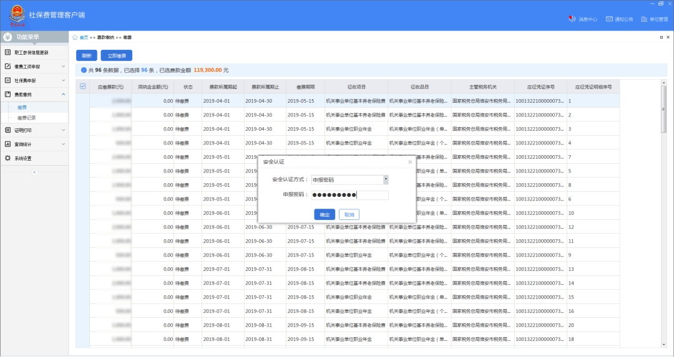The image size is (674, 357).
Task: Click the 确定 button
Action: (x=325, y=214)
